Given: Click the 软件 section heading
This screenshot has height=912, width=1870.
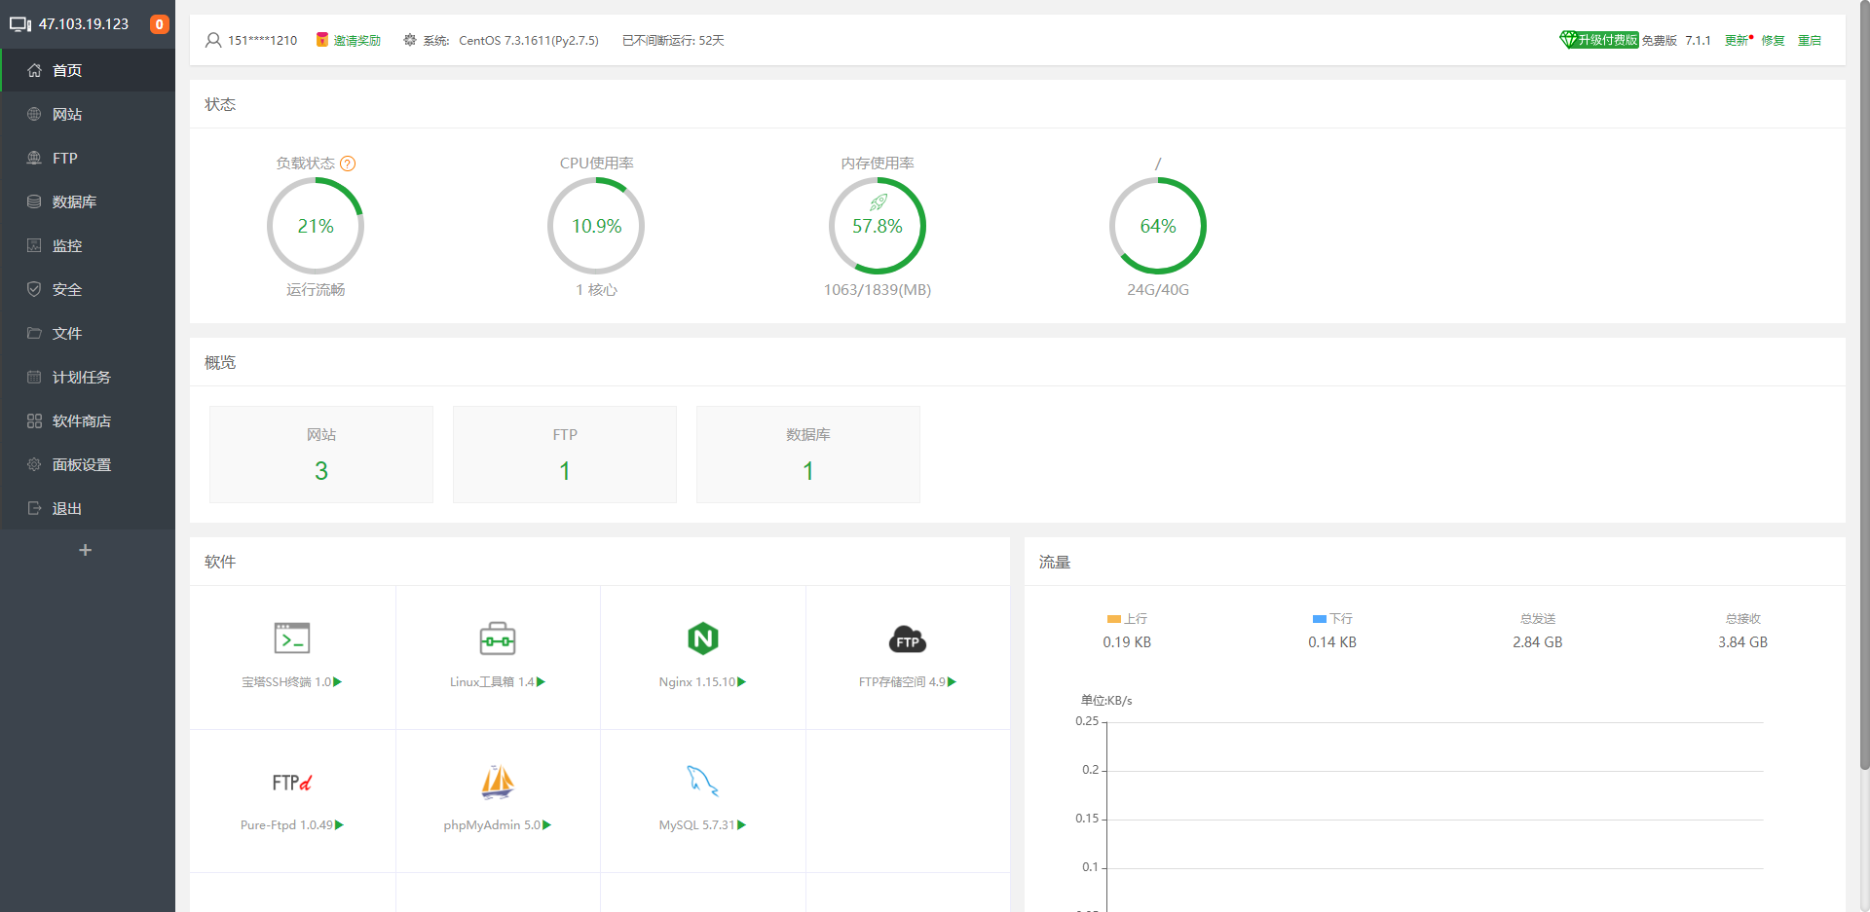Looking at the screenshot, I should pos(220,562).
